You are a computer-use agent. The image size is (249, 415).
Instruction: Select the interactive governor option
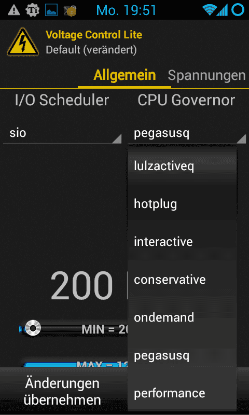(182, 242)
